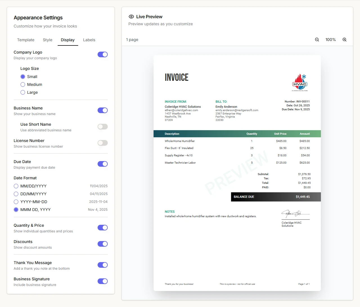This screenshot has height=307, width=360.
Task: Disable the Business Signature toggle
Action: point(103,281)
